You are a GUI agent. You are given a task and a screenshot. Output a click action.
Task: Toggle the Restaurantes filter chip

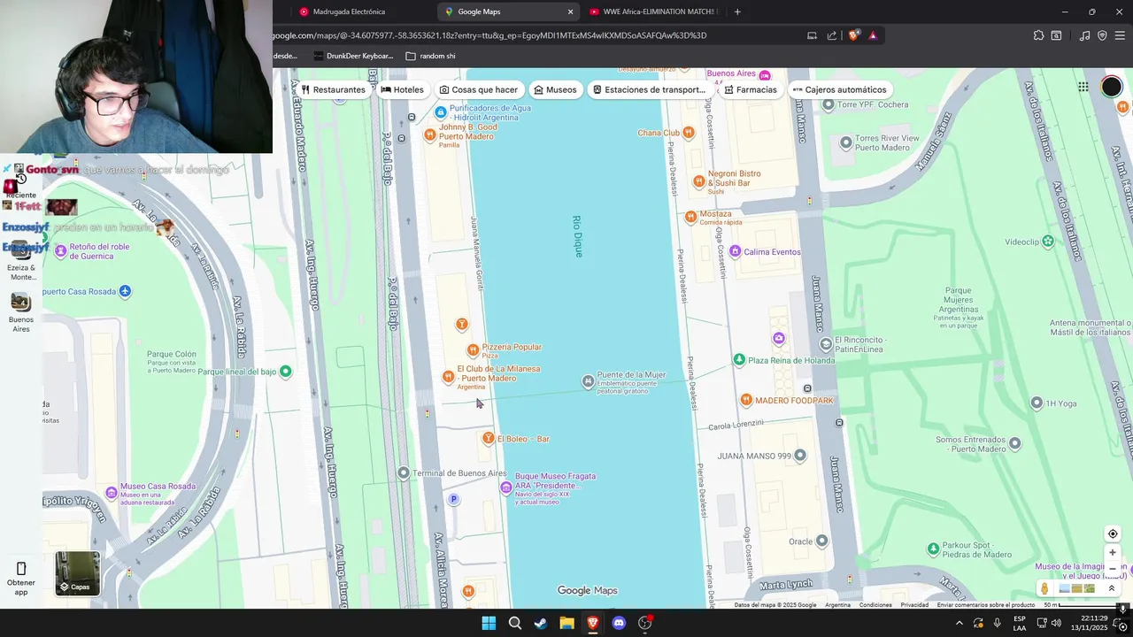333,89
